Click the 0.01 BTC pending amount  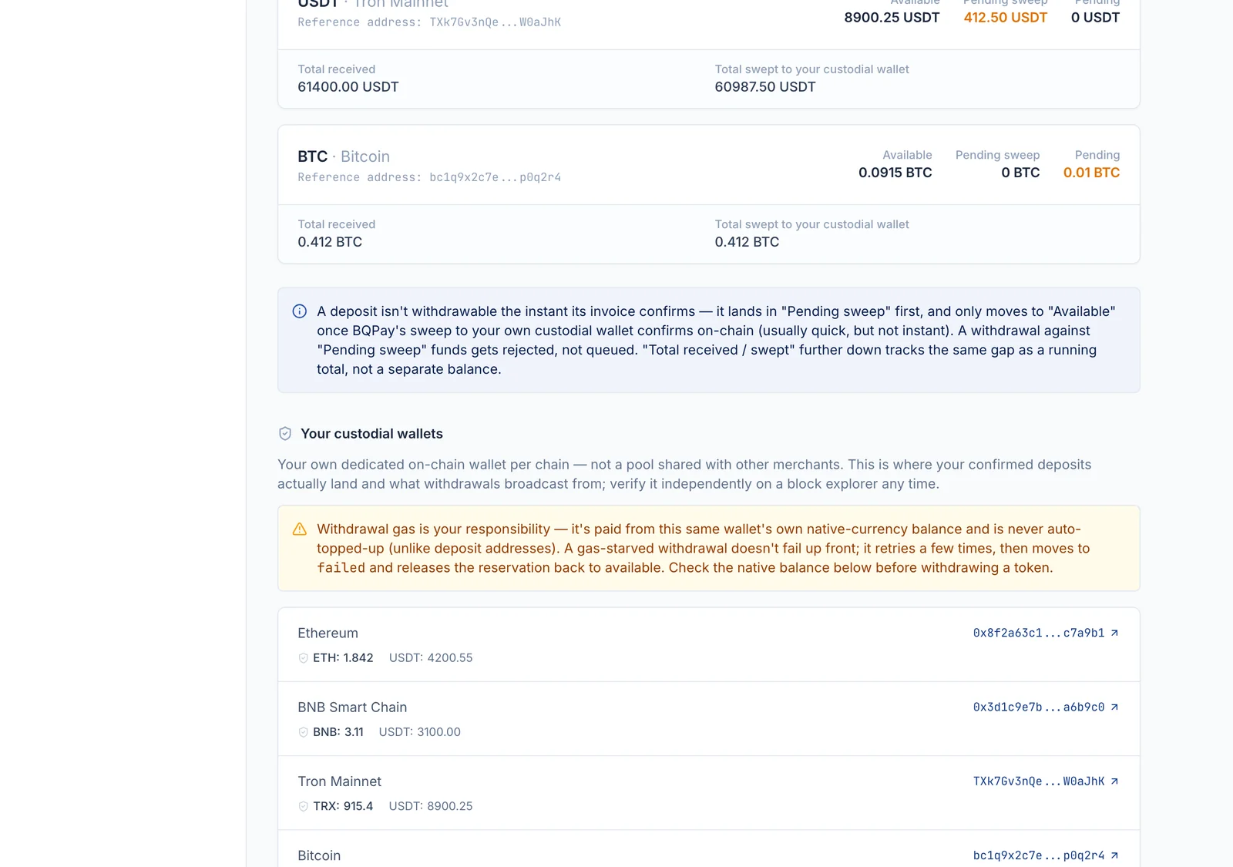(x=1091, y=173)
